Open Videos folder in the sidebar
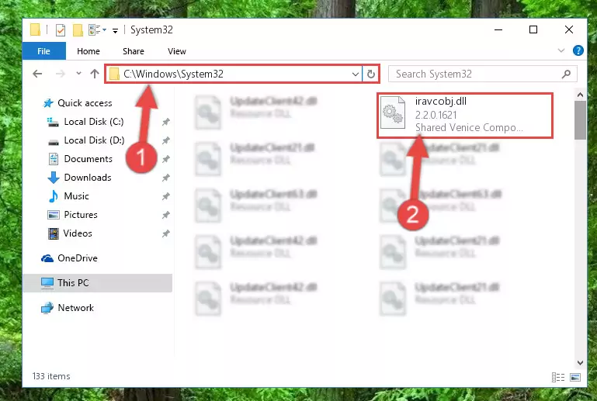This screenshot has width=597, height=401. [70, 233]
